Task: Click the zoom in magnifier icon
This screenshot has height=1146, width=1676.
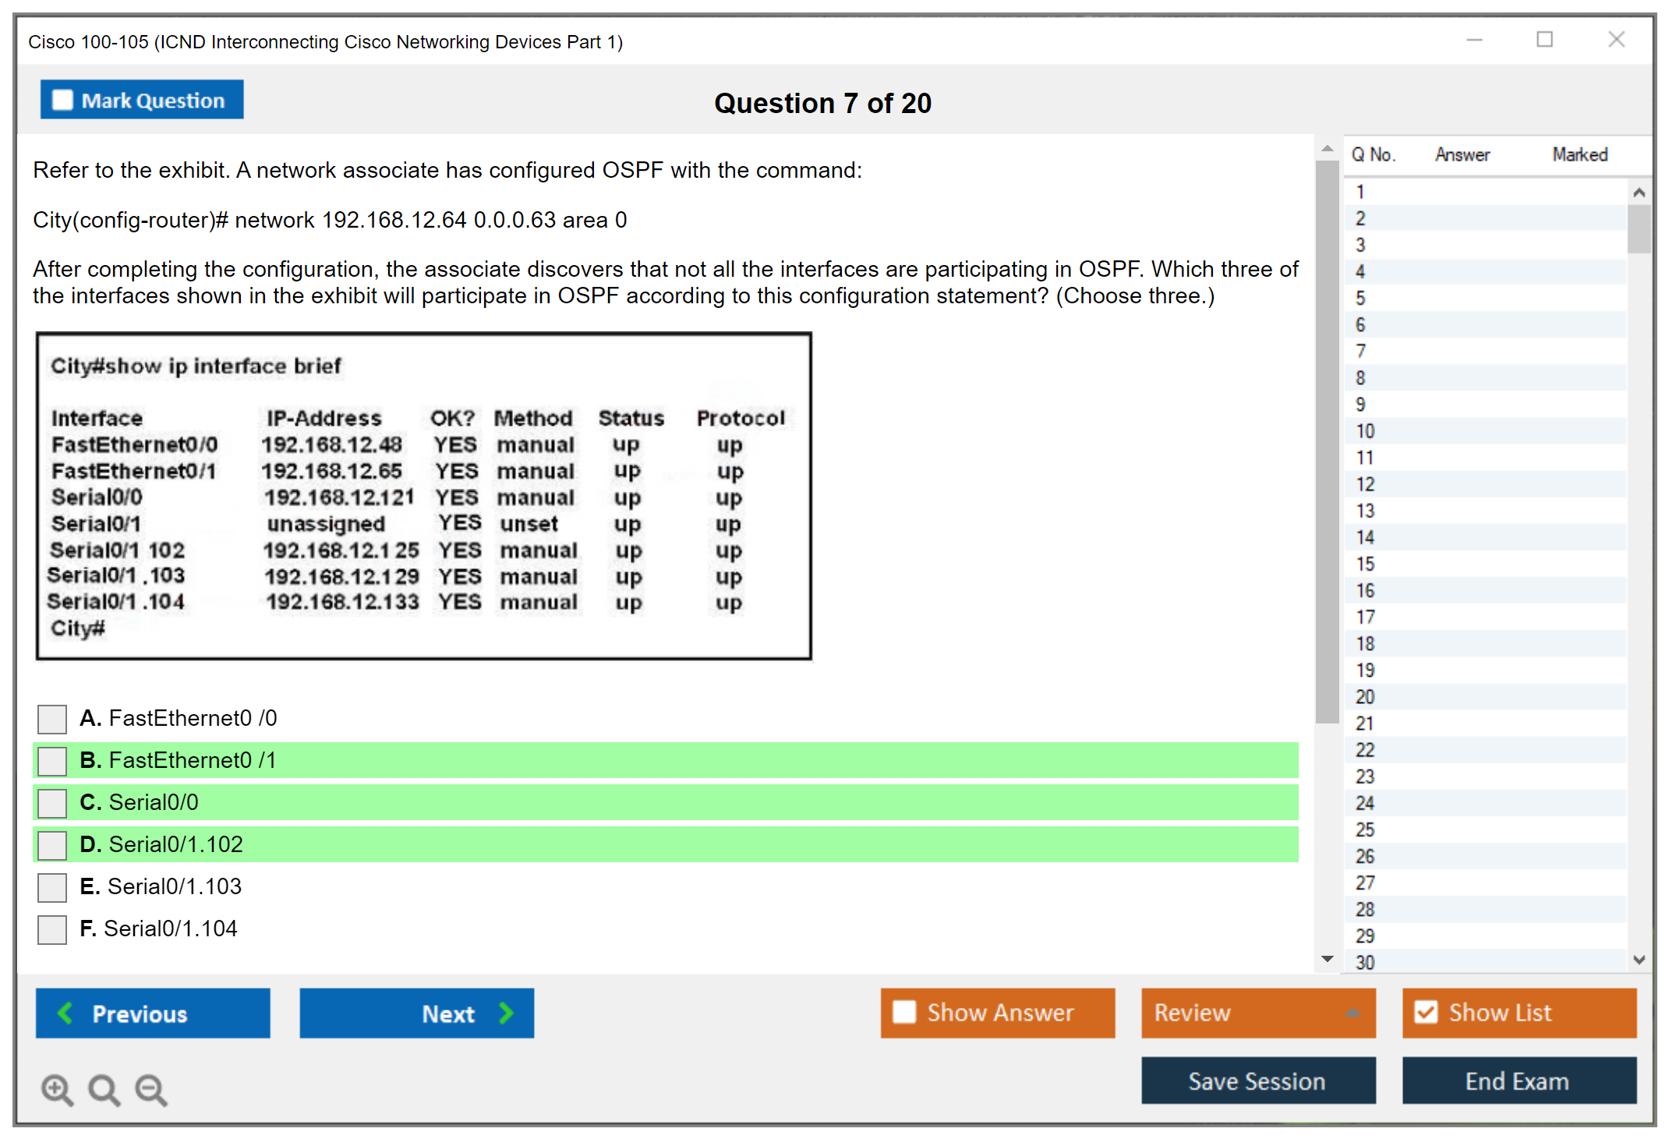Action: 57,1089
